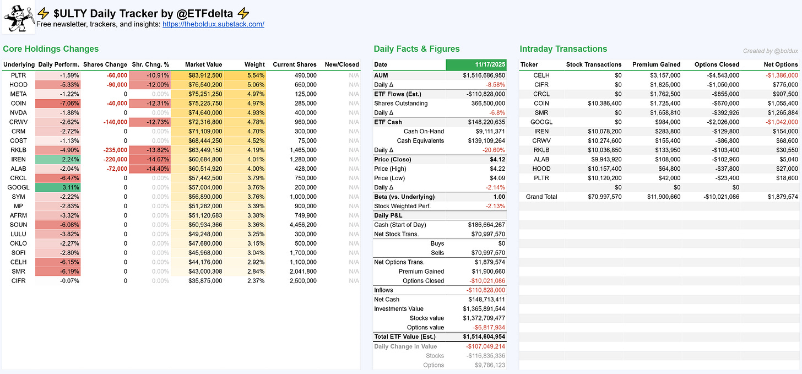The height and width of the screenshot is (374, 802).
Task: Select the green 11/17/2025 date cell
Action: [x=476, y=64]
